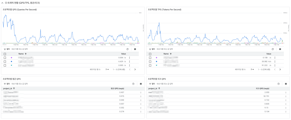Open more options for 0.004 /s row
Screen dimensions: 291x120
129,58
